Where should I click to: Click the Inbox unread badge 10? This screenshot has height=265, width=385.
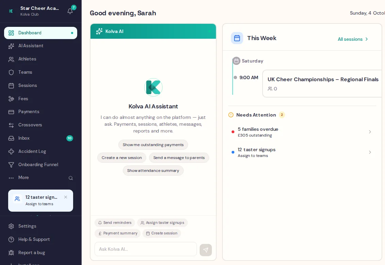click(x=70, y=138)
